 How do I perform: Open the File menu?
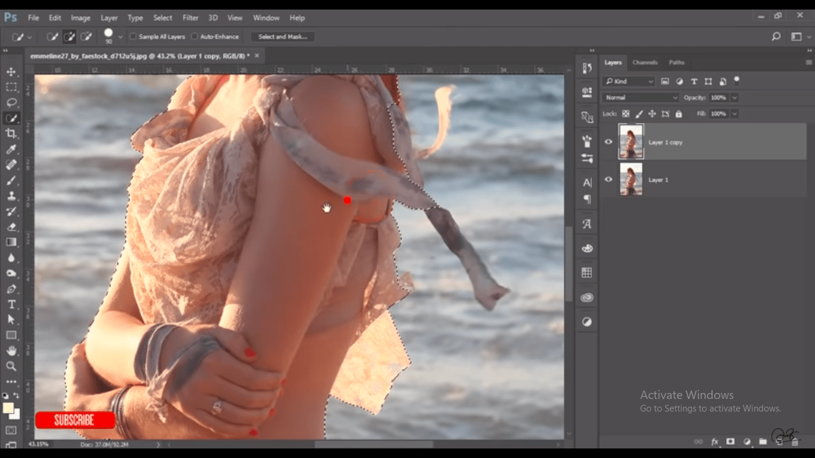pos(33,17)
